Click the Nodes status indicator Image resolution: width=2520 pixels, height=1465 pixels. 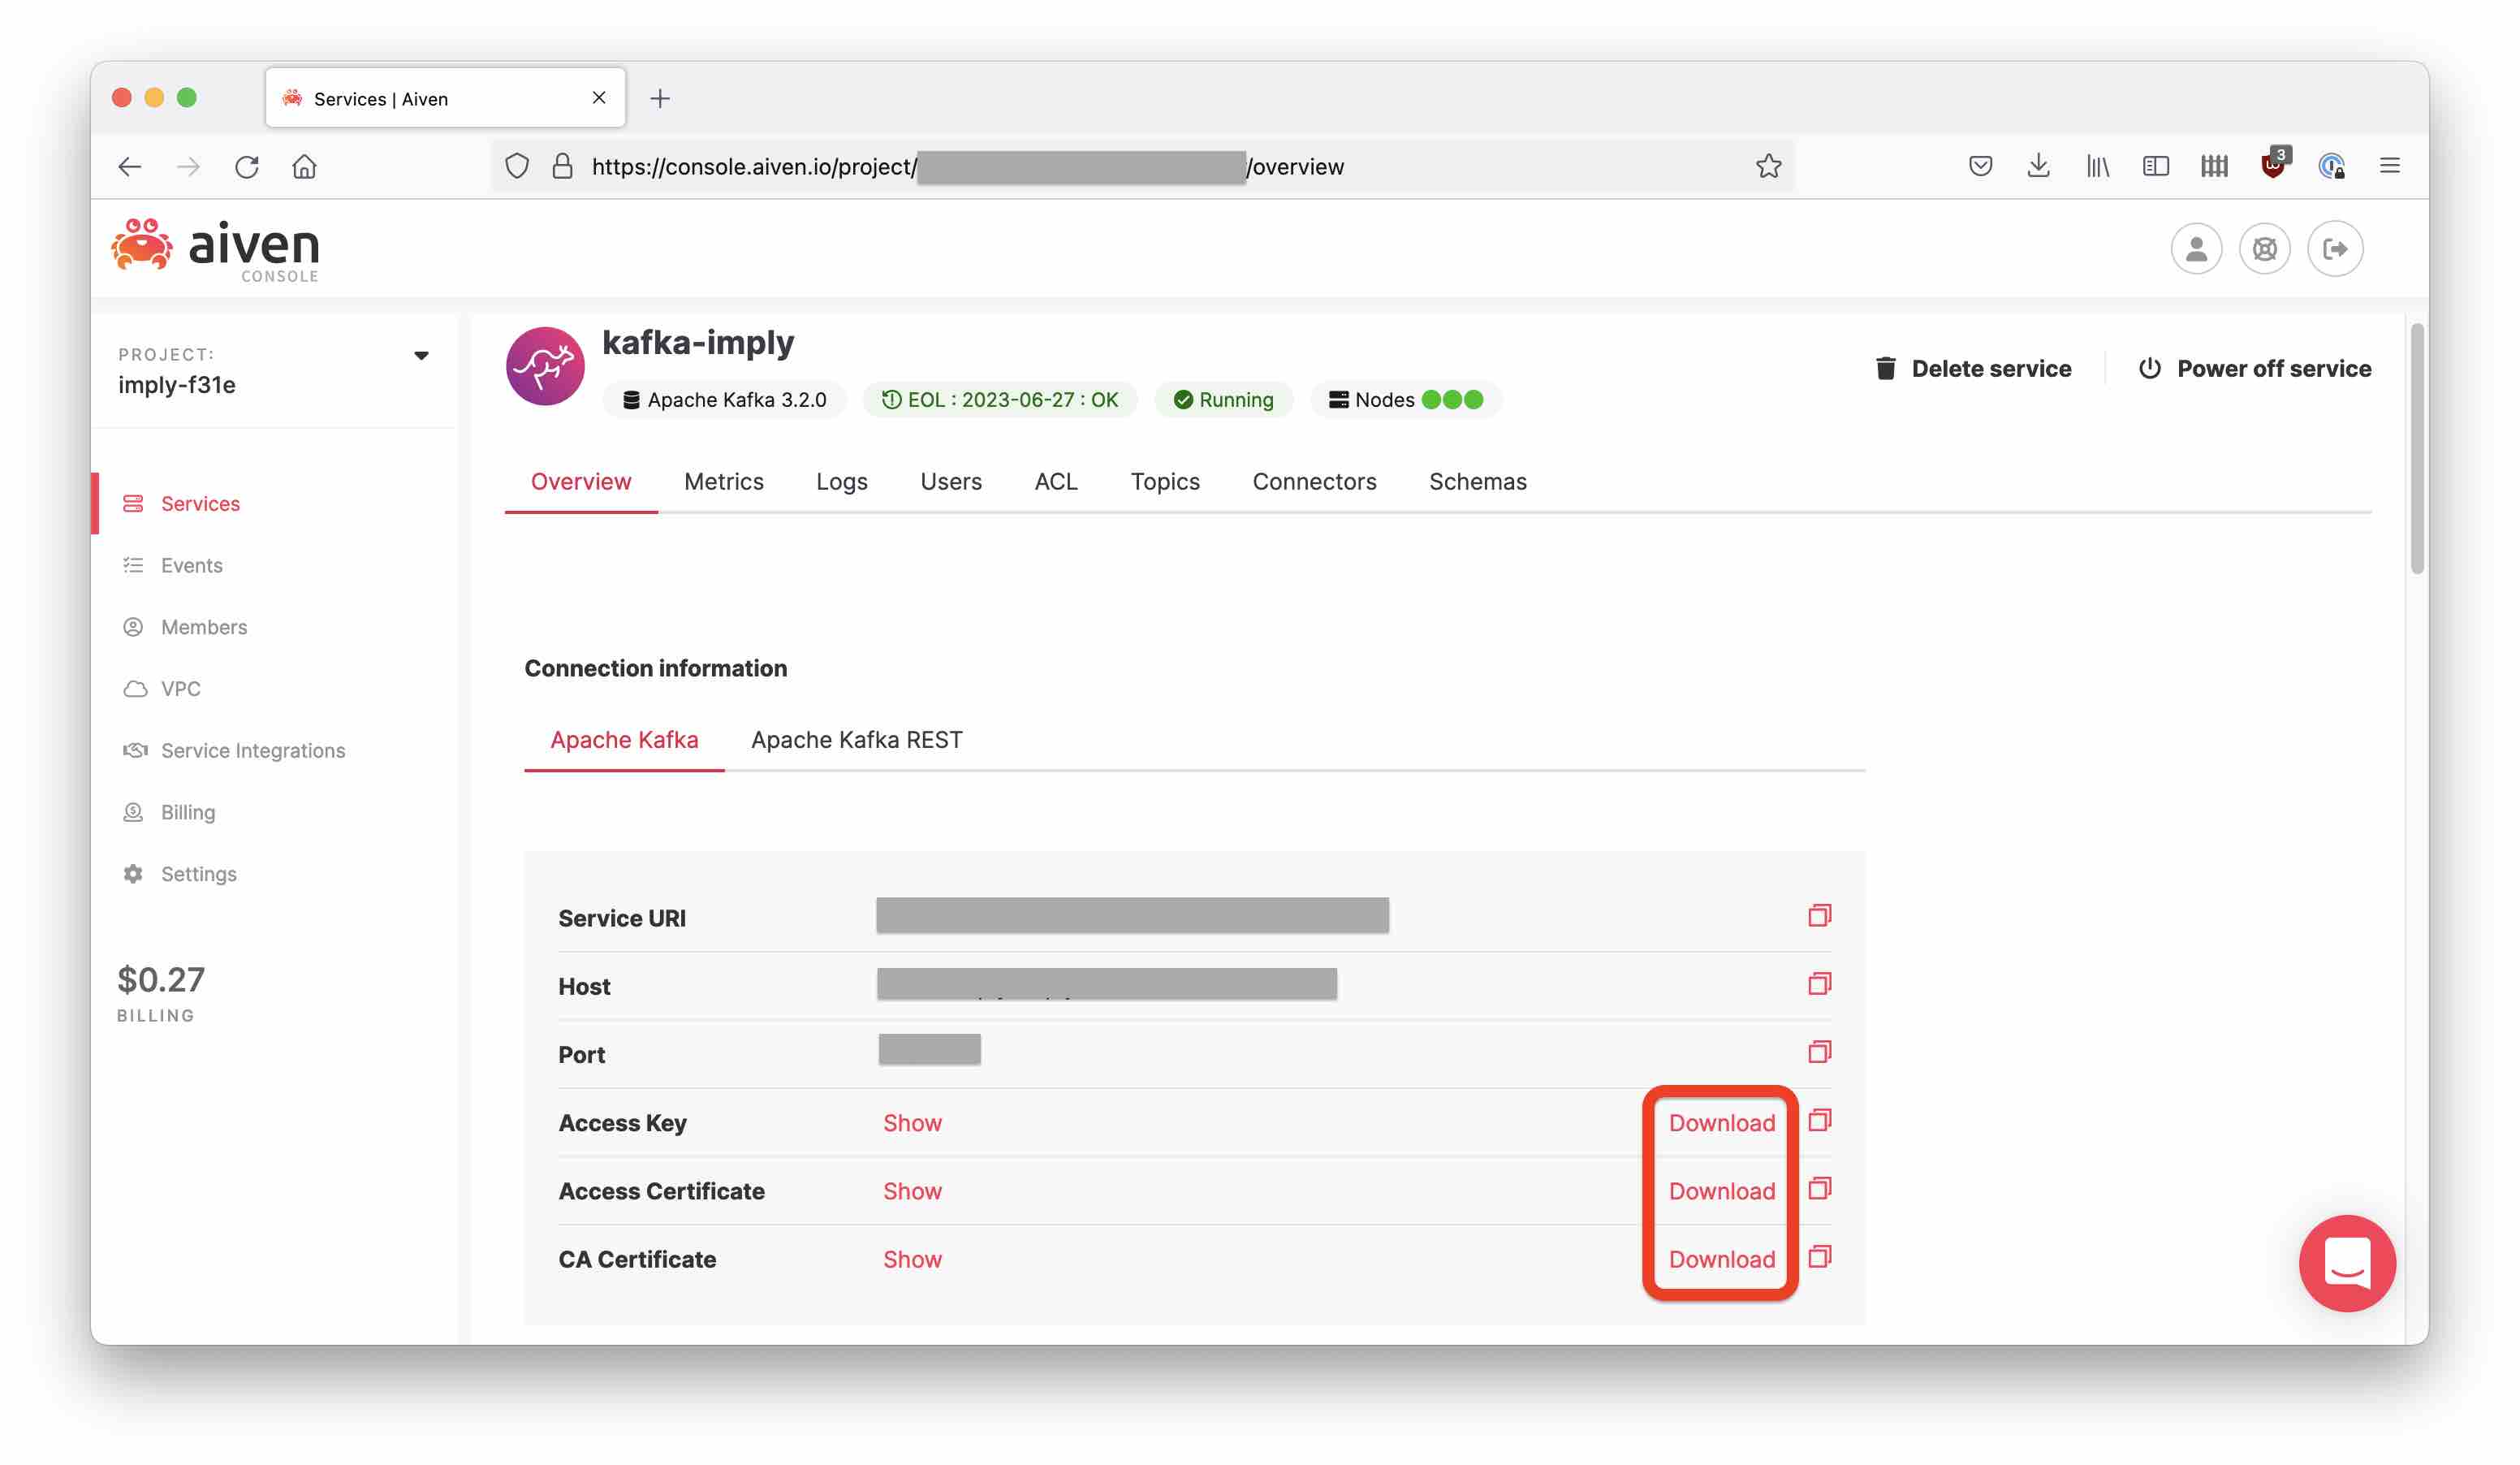1403,400
